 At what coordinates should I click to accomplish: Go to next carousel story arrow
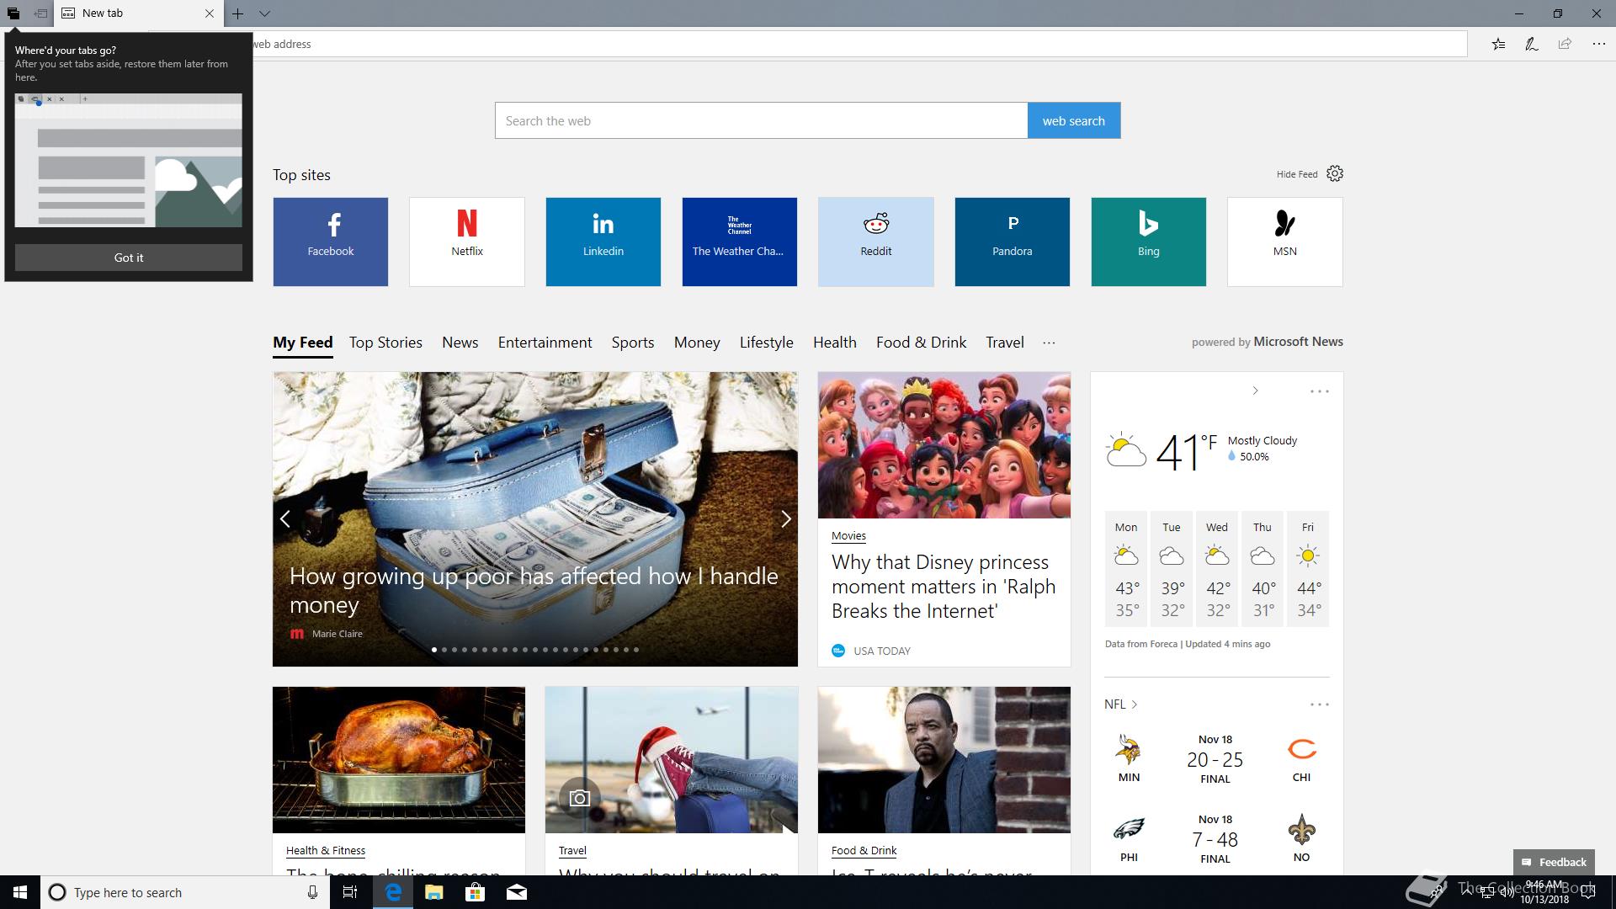click(x=786, y=519)
